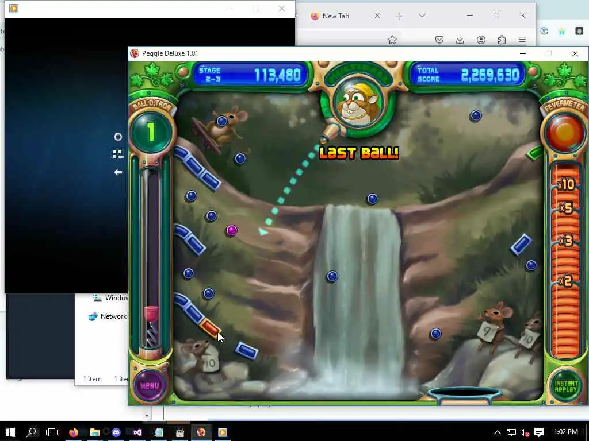The height and width of the screenshot is (441, 589).
Task: Select Network in the Explorer tree
Action: [x=113, y=316]
